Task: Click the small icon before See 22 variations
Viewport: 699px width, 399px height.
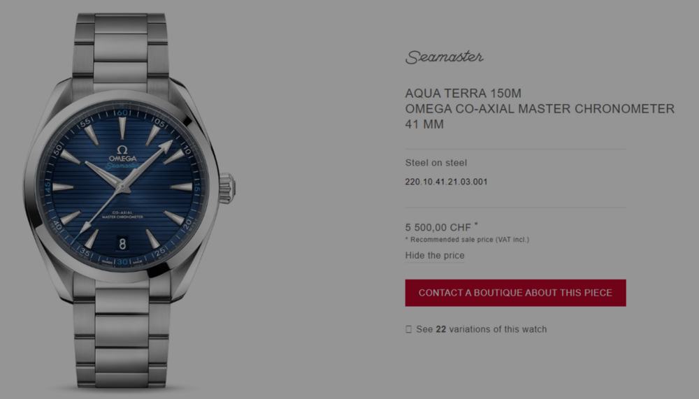Action: [x=408, y=329]
